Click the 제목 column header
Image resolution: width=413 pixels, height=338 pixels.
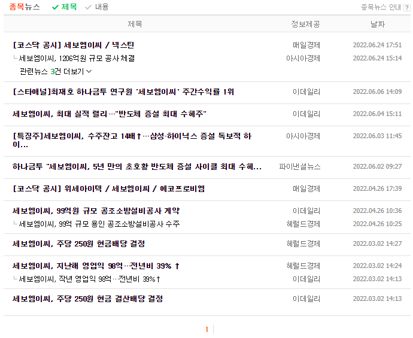[135, 24]
